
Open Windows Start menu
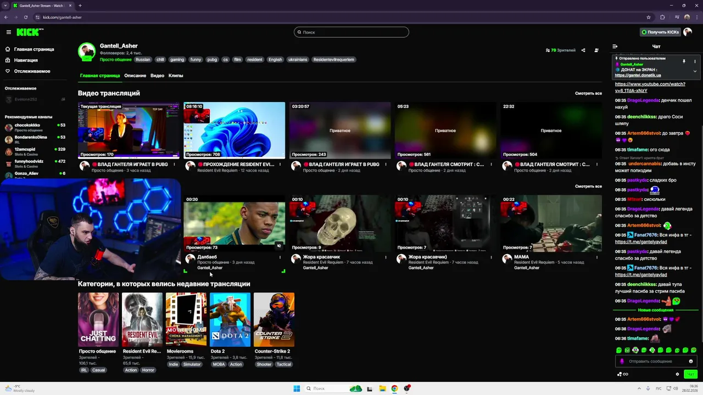[297, 388]
